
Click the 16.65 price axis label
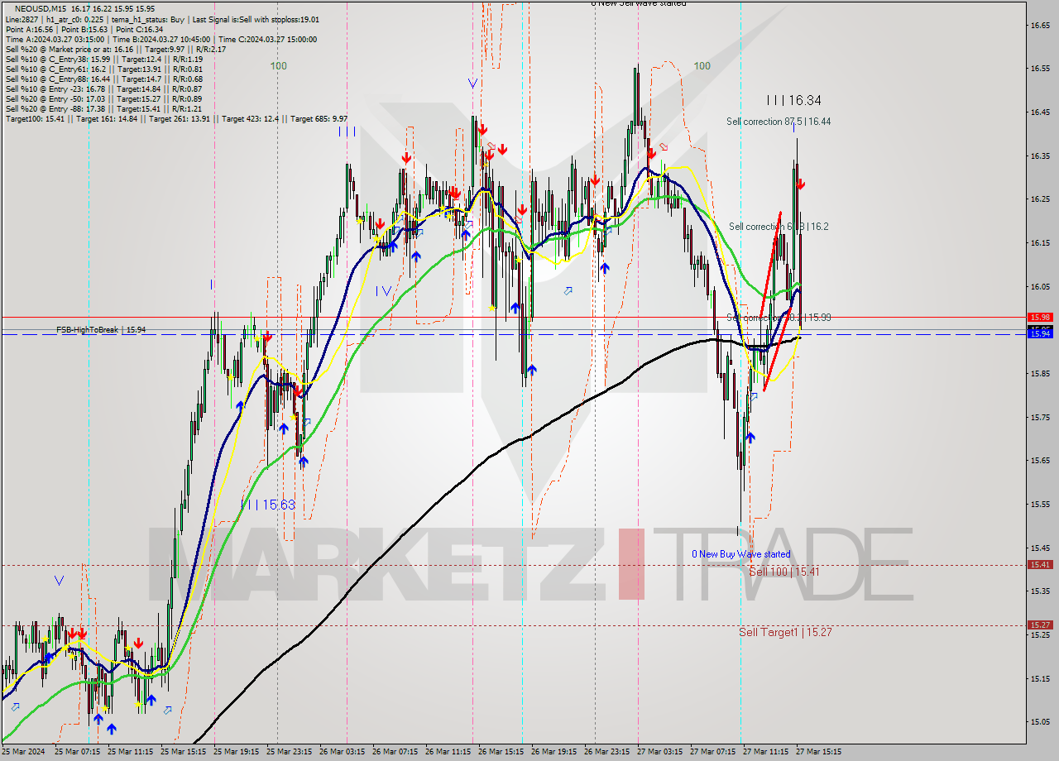(x=1040, y=26)
